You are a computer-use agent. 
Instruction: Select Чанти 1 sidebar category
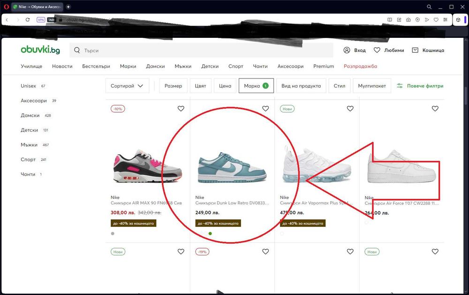coord(31,174)
